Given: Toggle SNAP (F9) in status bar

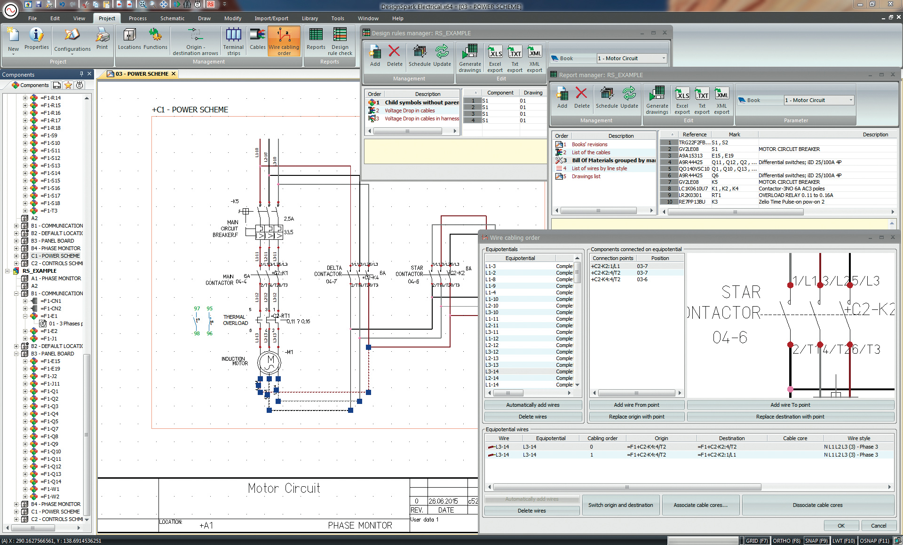Looking at the screenshot, I should pyautogui.click(x=816, y=541).
